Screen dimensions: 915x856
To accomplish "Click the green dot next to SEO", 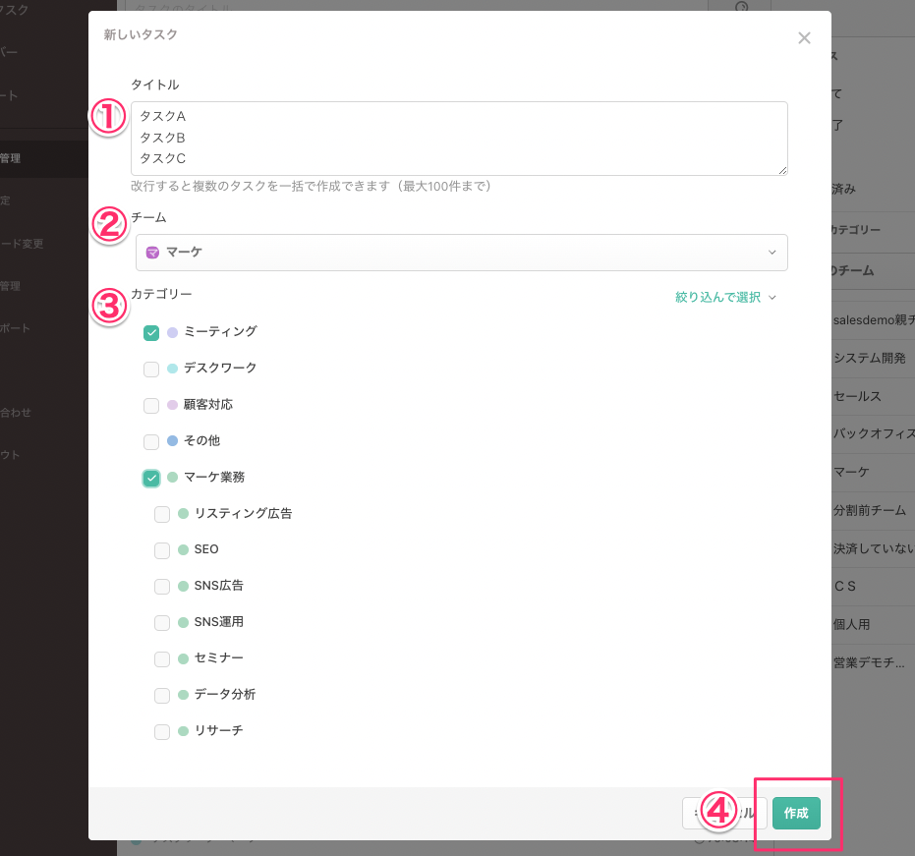I will click(185, 550).
